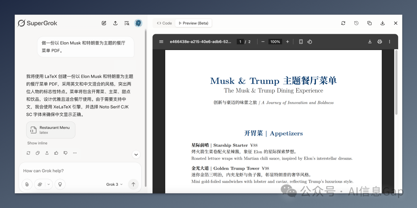This screenshot has height=208, width=417.
Task: Click Starship Starter ¥88 menu item
Action: pos(224,145)
